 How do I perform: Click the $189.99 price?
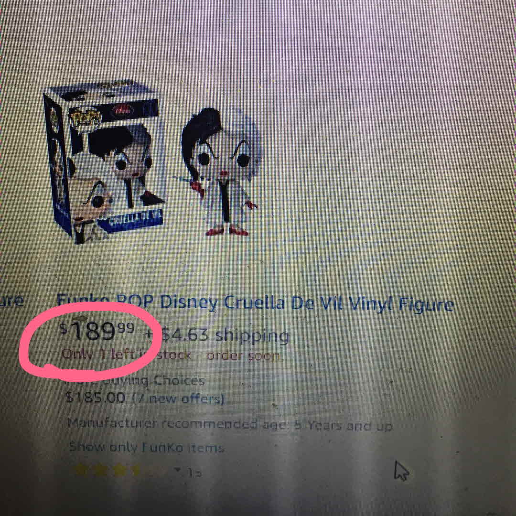(97, 331)
